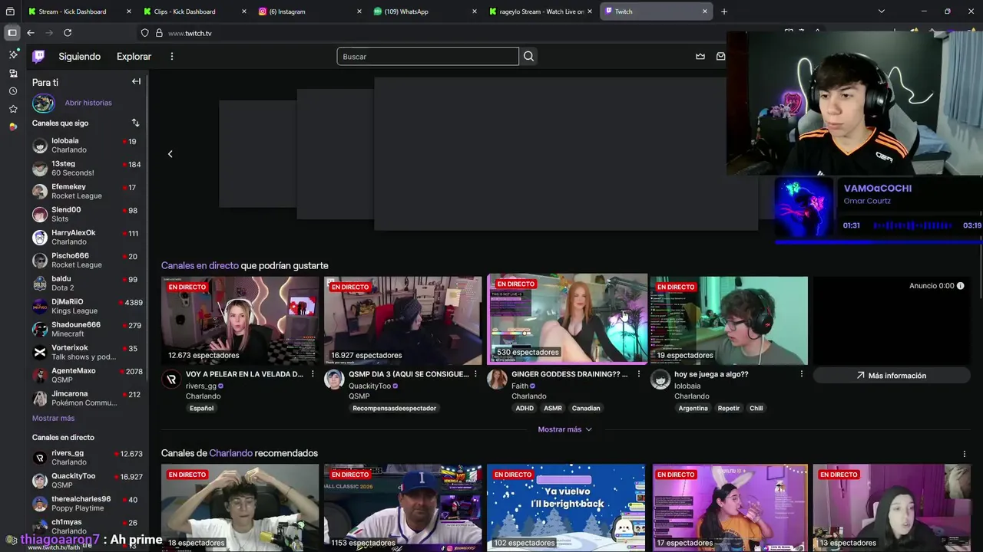Click 'hoy se juega a algo??' title

(711, 374)
